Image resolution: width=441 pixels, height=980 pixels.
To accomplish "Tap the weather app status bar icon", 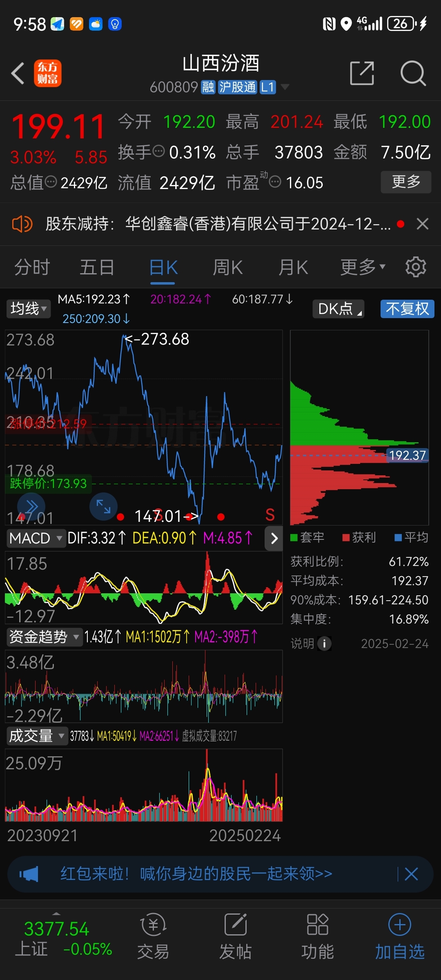I will click(x=96, y=24).
